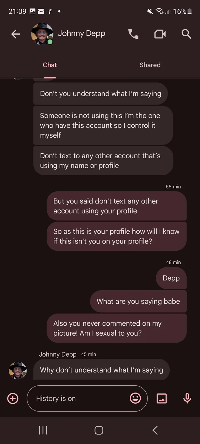Tap the profile picture in header
Image resolution: width=200 pixels, height=444 pixels.
[42, 34]
